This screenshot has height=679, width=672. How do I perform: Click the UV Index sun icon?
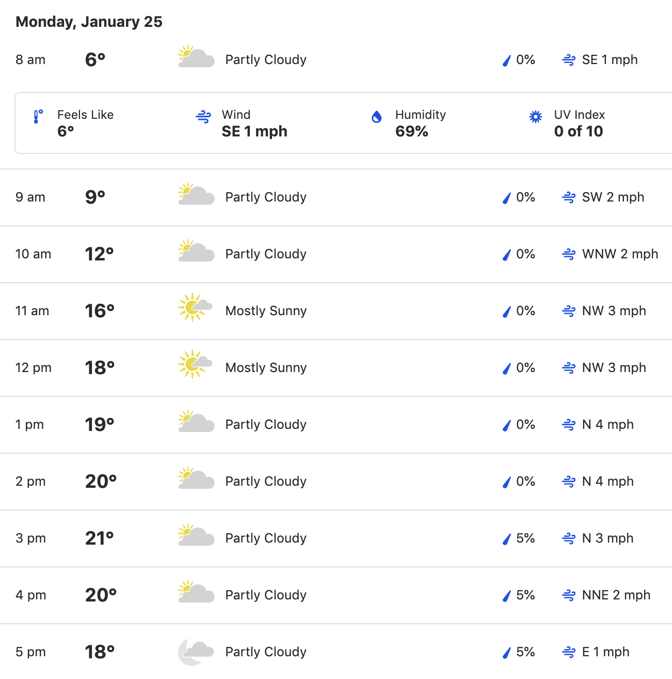536,117
